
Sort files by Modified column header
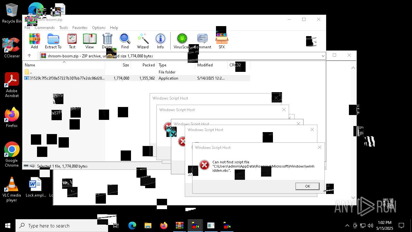pos(211,65)
